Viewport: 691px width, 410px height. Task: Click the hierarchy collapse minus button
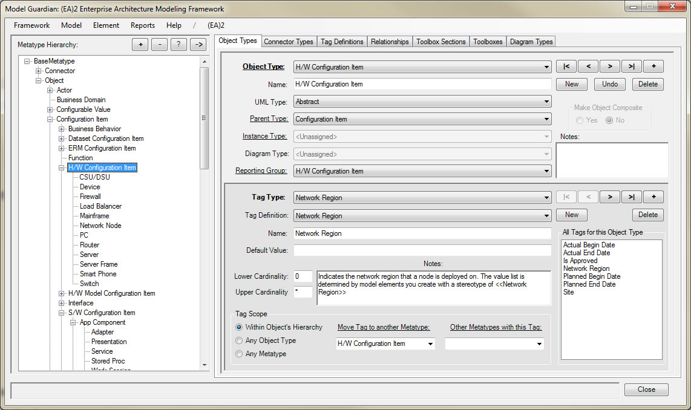pyautogui.click(x=160, y=45)
